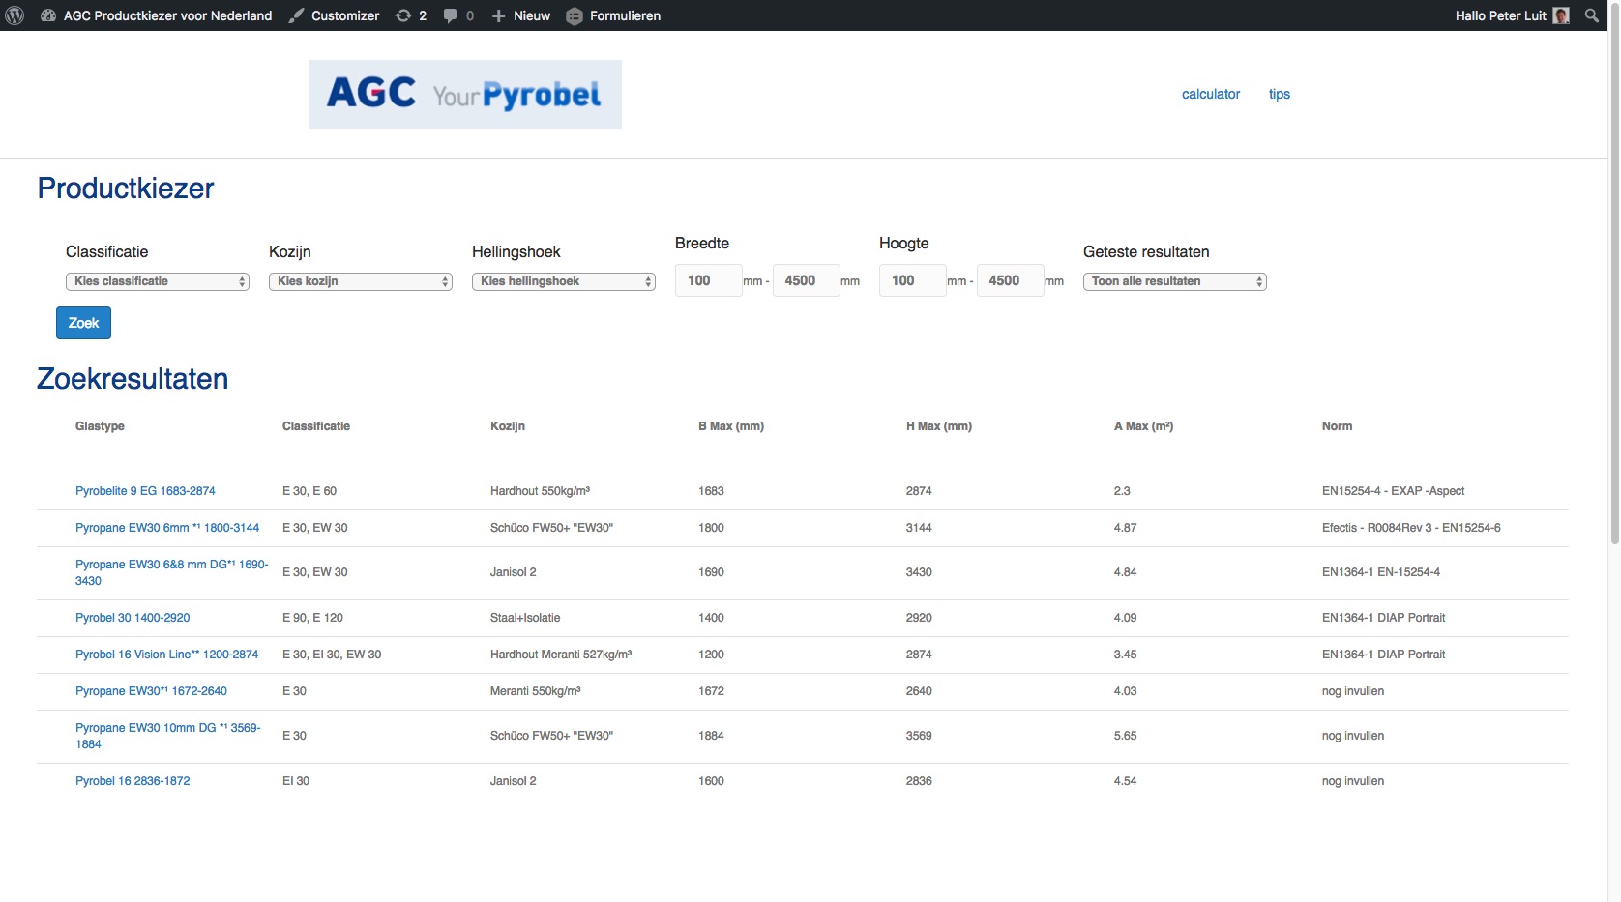Screen dimensions: 1621x902
Task: Open Pyrobel 30 1400-2920
Action: click(x=133, y=618)
